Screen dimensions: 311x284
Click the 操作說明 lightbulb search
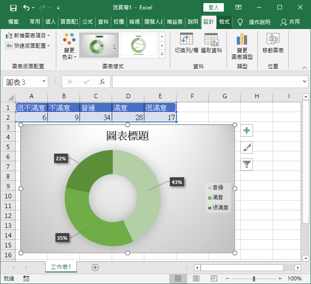(x=254, y=22)
